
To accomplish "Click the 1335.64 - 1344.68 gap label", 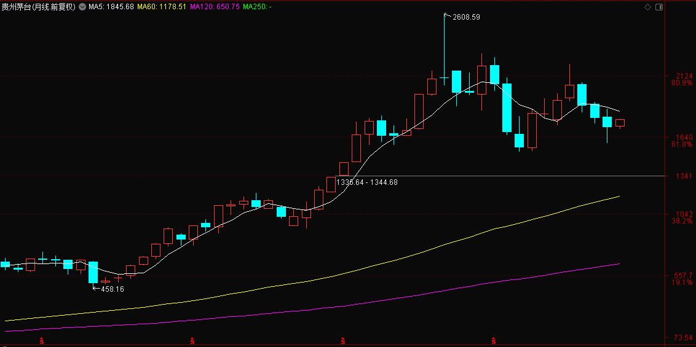I will (x=368, y=182).
